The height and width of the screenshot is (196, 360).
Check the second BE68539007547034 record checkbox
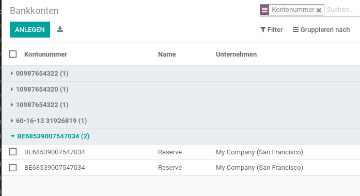coord(13,168)
